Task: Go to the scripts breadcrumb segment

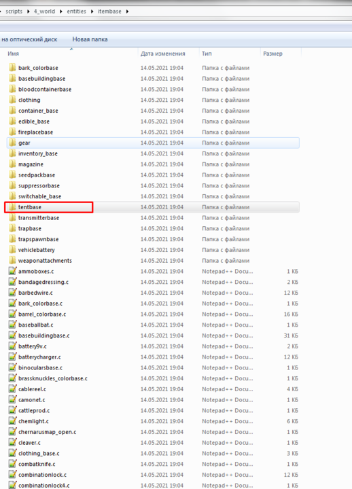Action: click(14, 12)
